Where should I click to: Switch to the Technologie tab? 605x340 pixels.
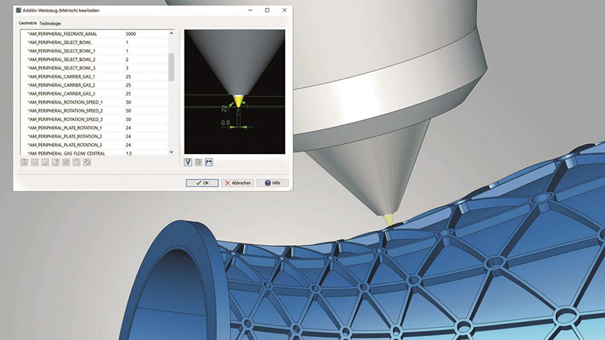pyautogui.click(x=50, y=24)
